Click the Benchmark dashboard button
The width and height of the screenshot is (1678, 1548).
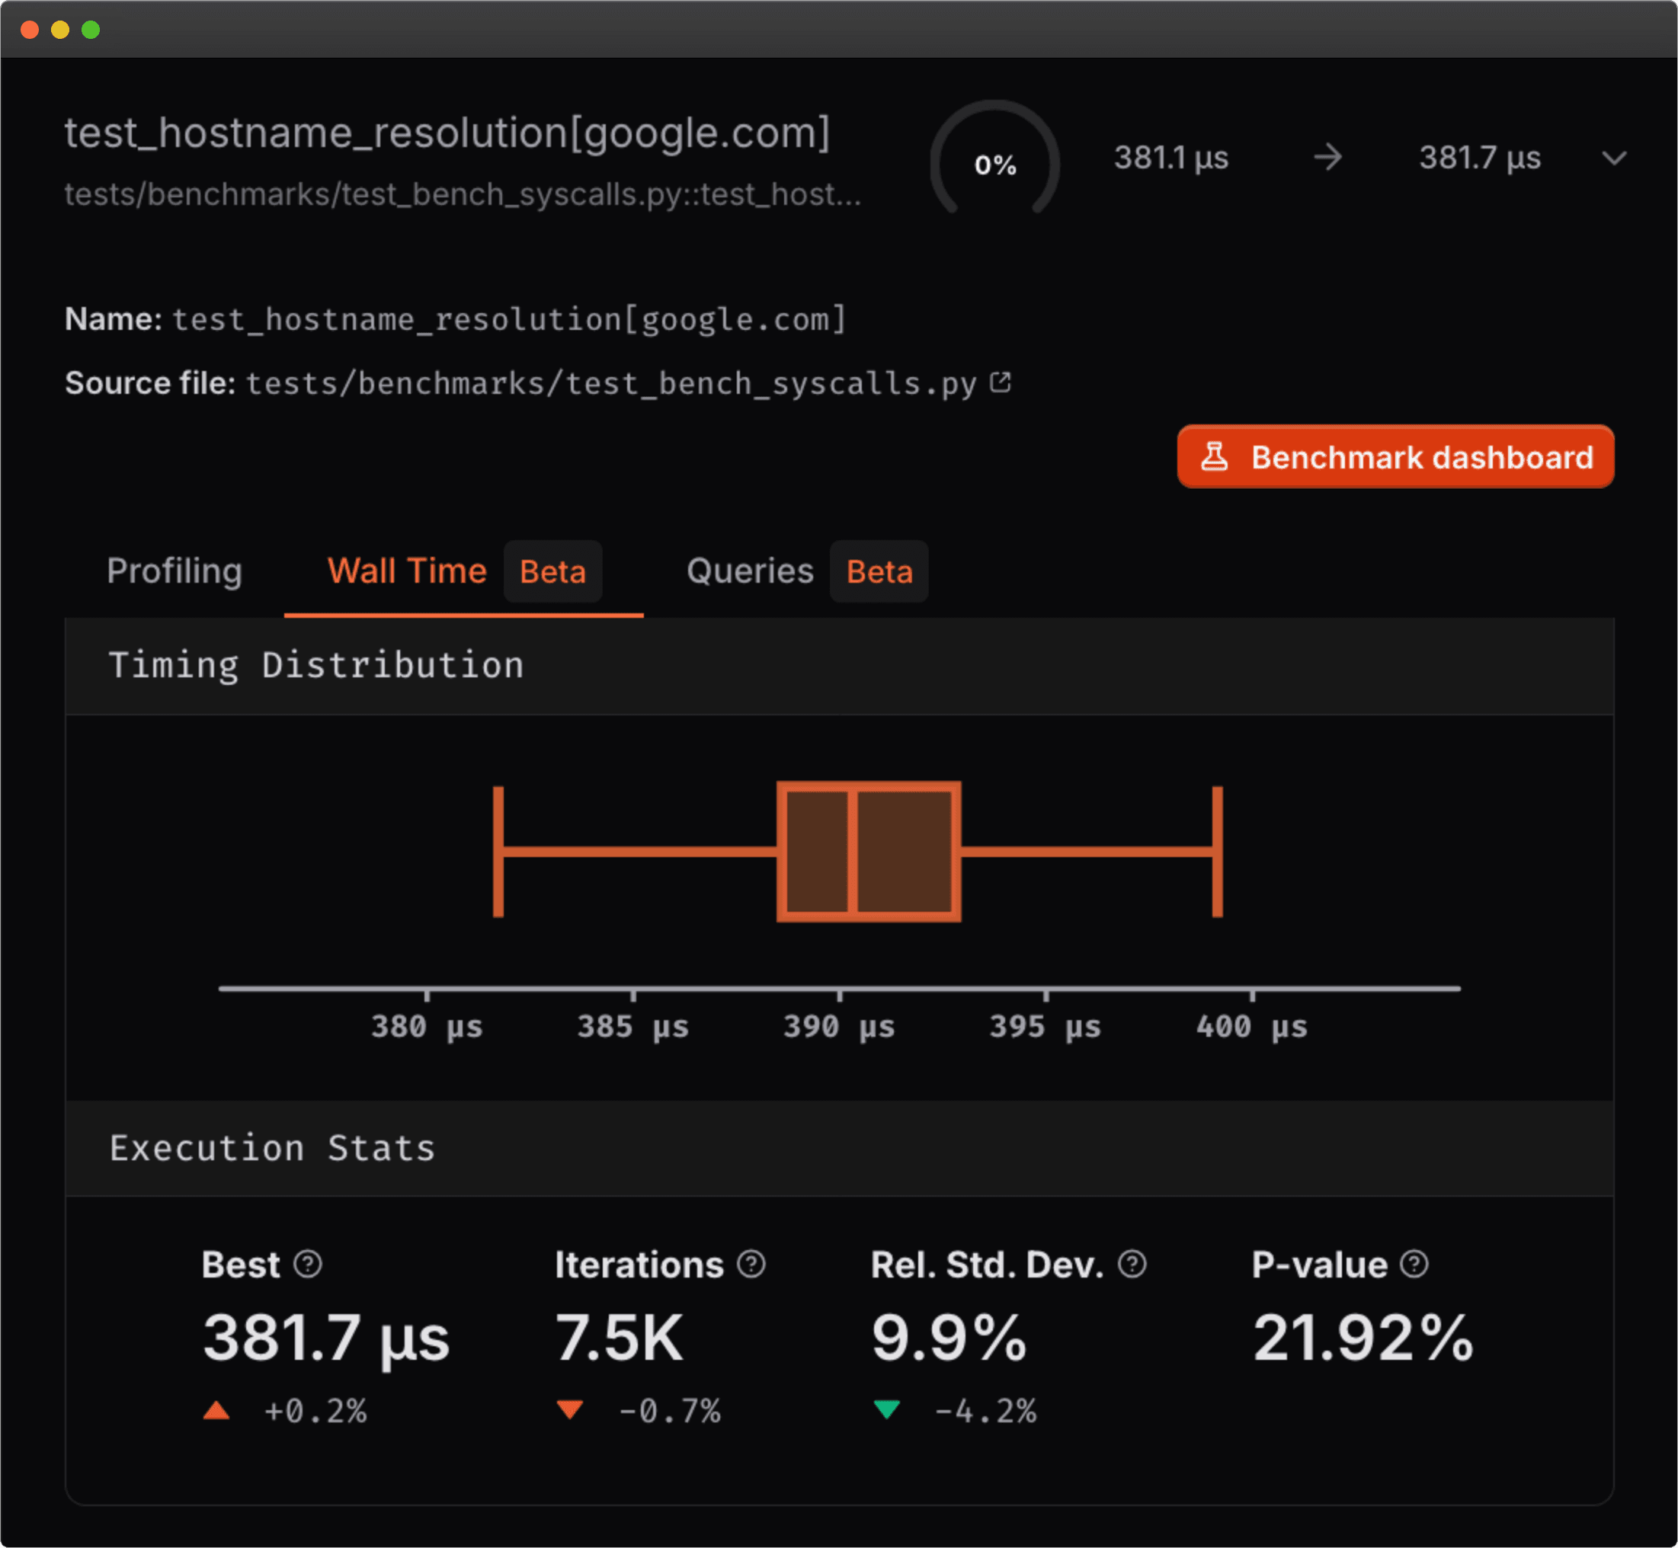point(1394,456)
